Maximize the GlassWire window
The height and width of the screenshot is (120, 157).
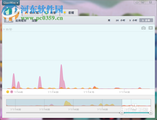[x=143, y=2]
